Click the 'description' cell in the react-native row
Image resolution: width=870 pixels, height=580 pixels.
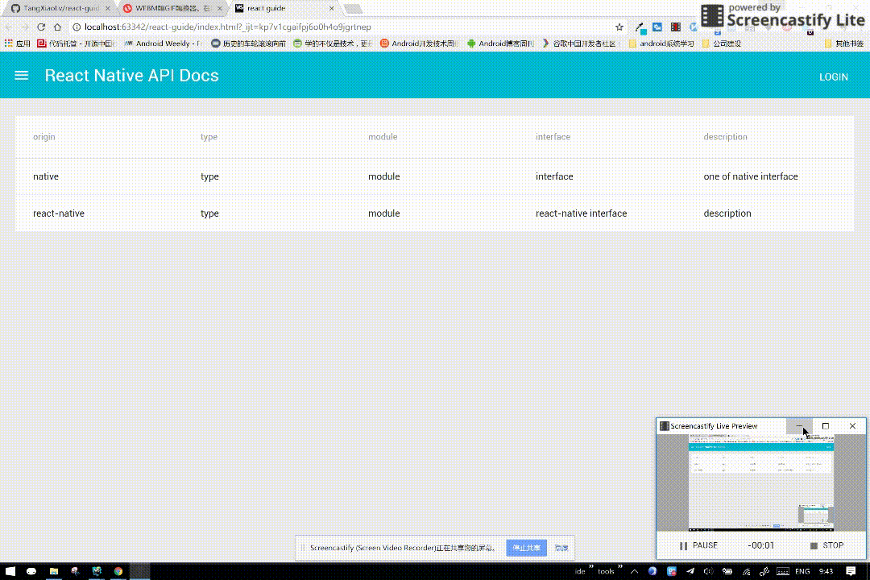point(727,213)
